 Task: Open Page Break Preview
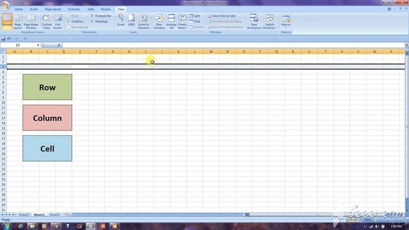point(31,21)
